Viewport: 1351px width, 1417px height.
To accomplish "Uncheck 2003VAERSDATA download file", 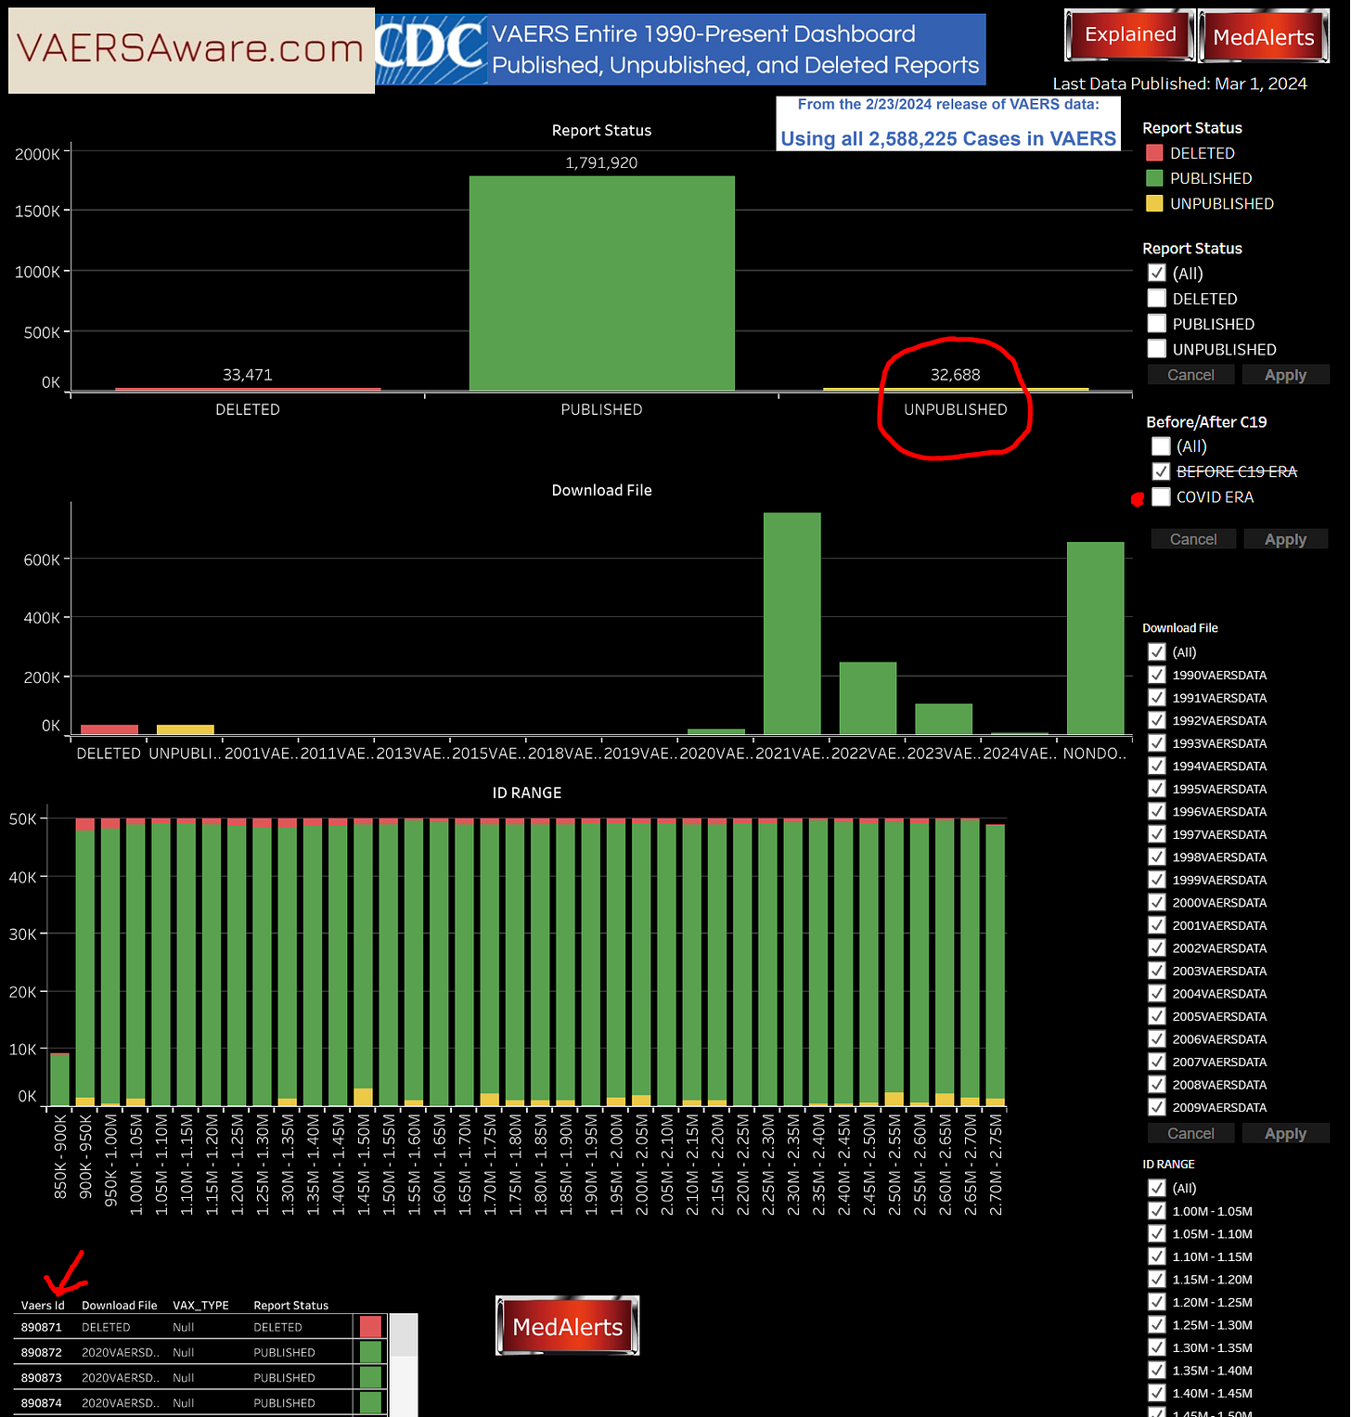I will (1156, 971).
